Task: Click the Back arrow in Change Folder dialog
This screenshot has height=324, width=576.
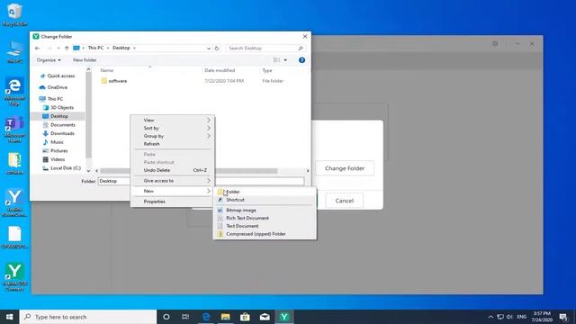Action: (x=37, y=48)
